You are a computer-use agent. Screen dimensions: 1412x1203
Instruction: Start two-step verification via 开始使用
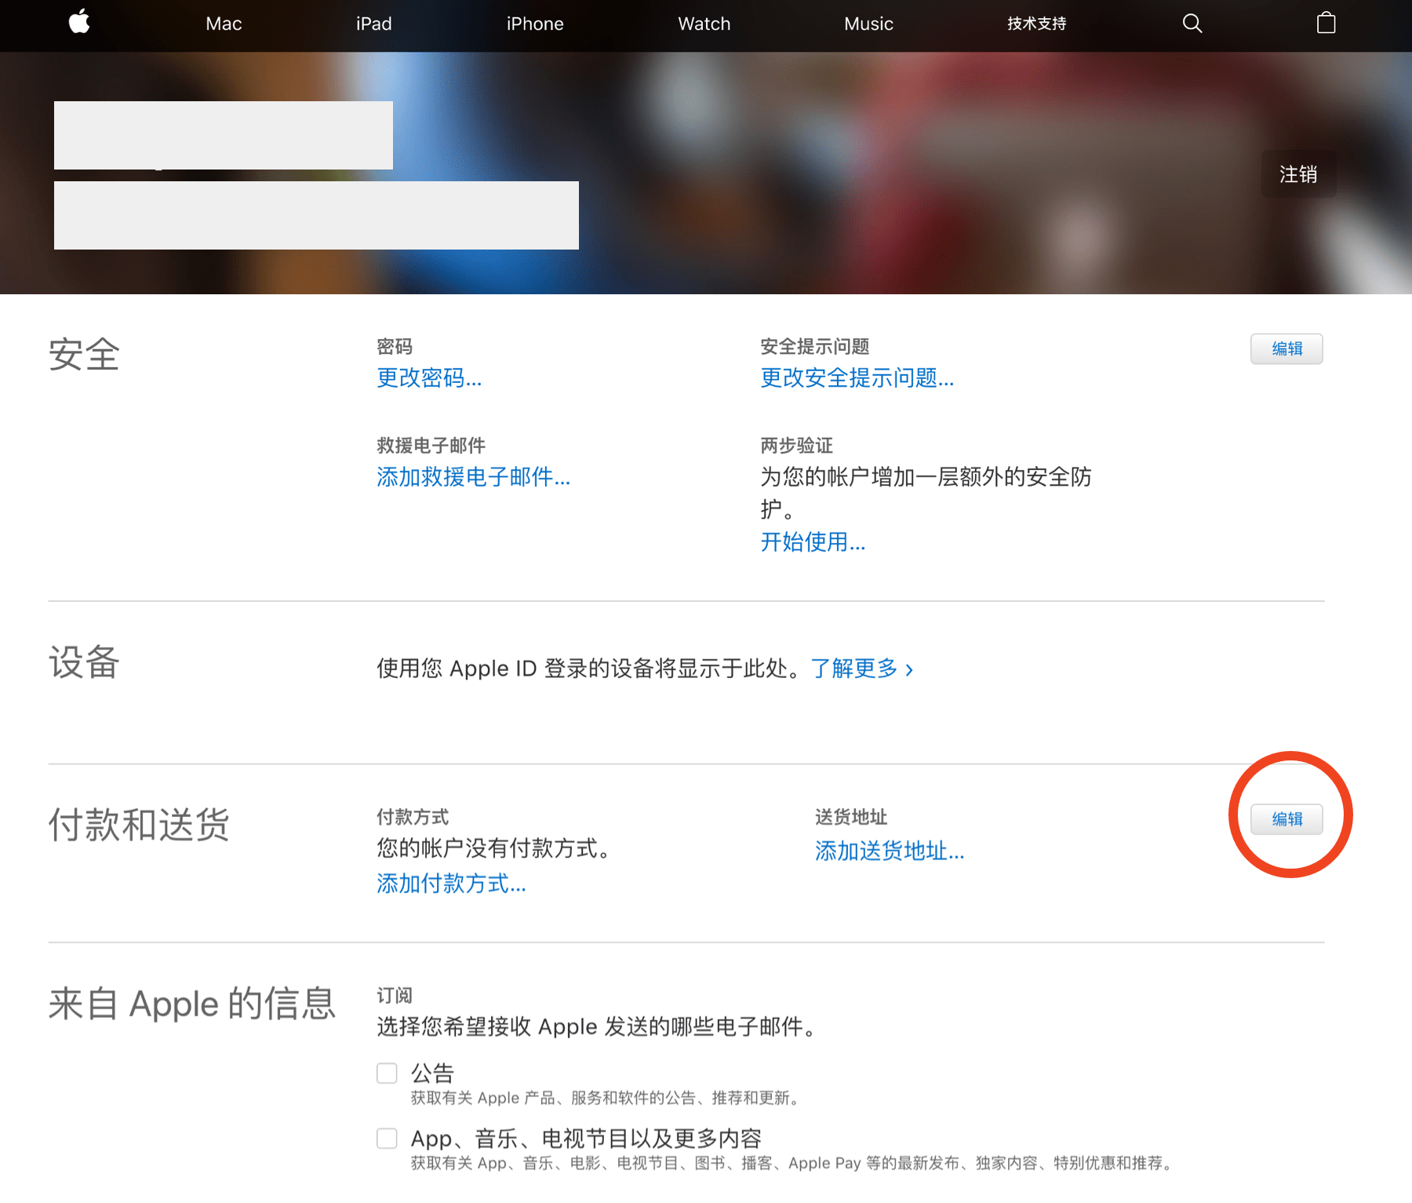tap(813, 542)
